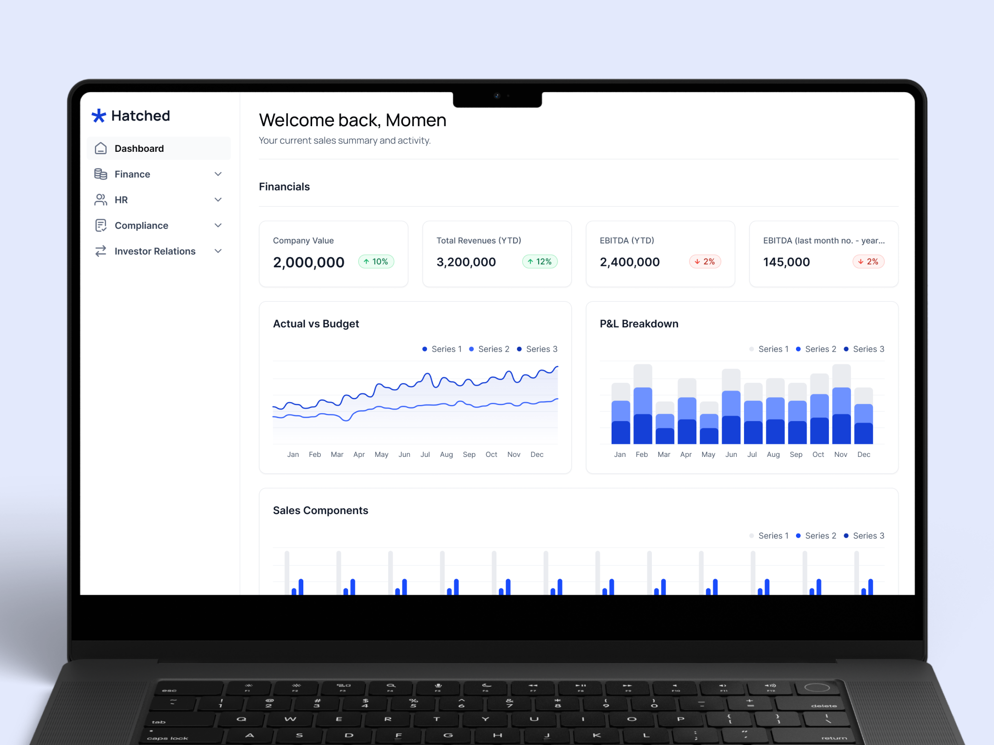
Task: Open the Dashboard menu item
Action: (x=139, y=148)
